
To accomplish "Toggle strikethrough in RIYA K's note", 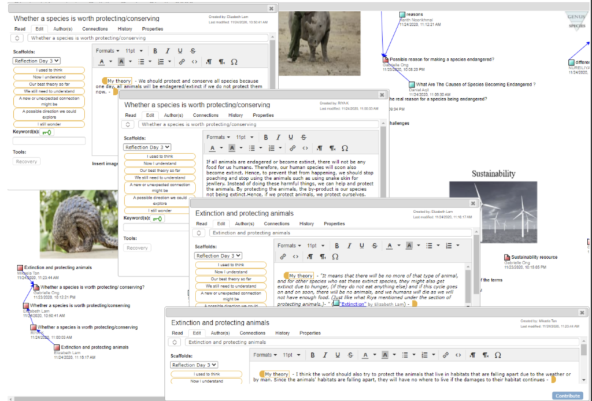I will pos(304,138).
